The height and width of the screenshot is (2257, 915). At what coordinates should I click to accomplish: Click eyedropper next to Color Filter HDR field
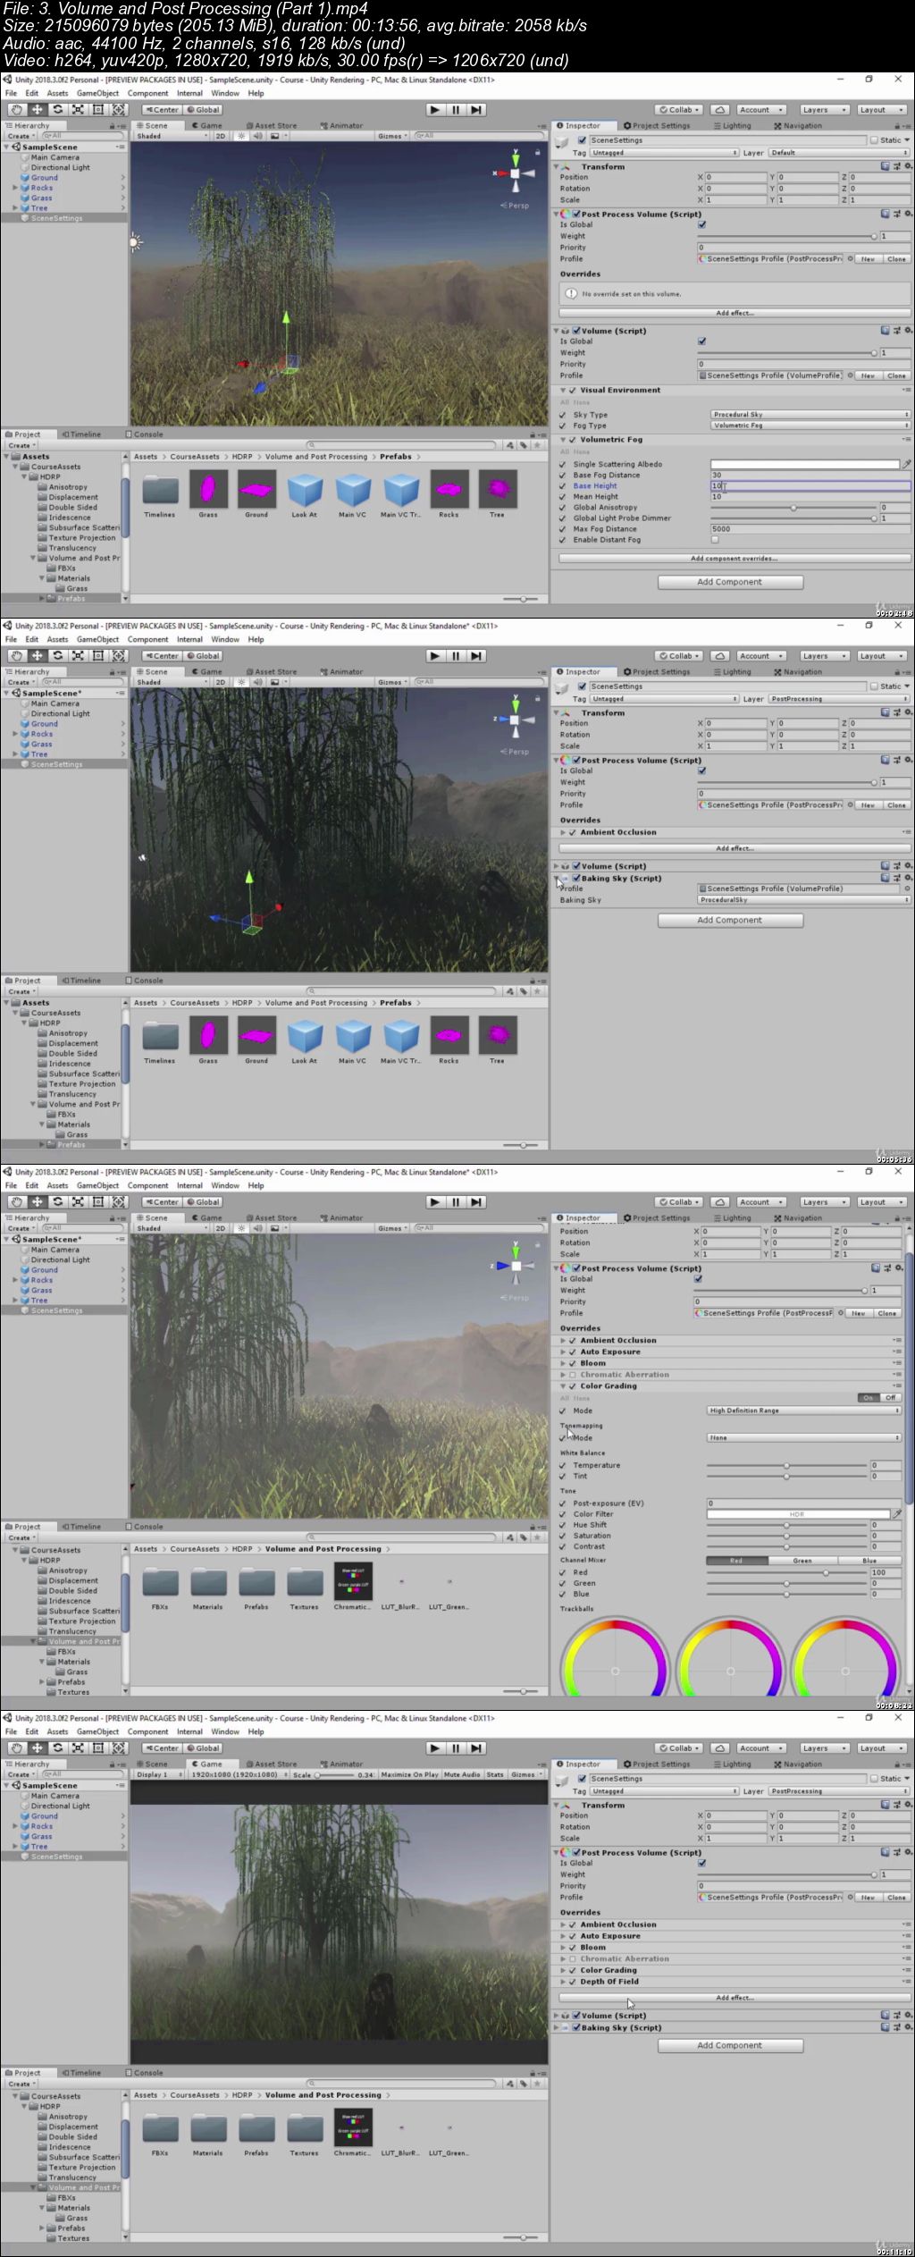(897, 1514)
